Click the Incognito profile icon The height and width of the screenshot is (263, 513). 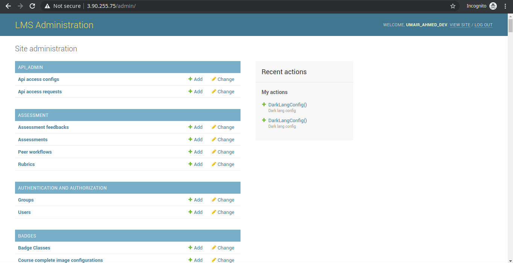coord(493,6)
